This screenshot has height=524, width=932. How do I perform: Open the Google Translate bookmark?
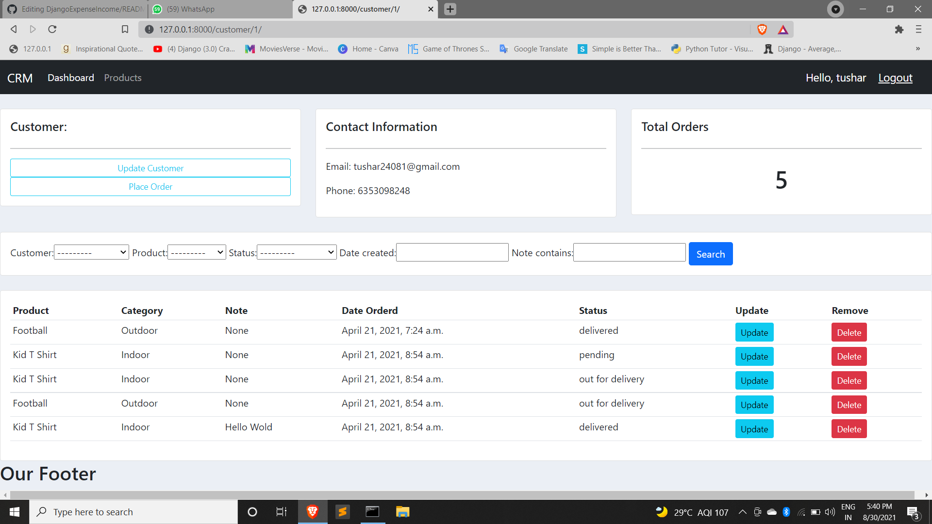tap(533, 49)
